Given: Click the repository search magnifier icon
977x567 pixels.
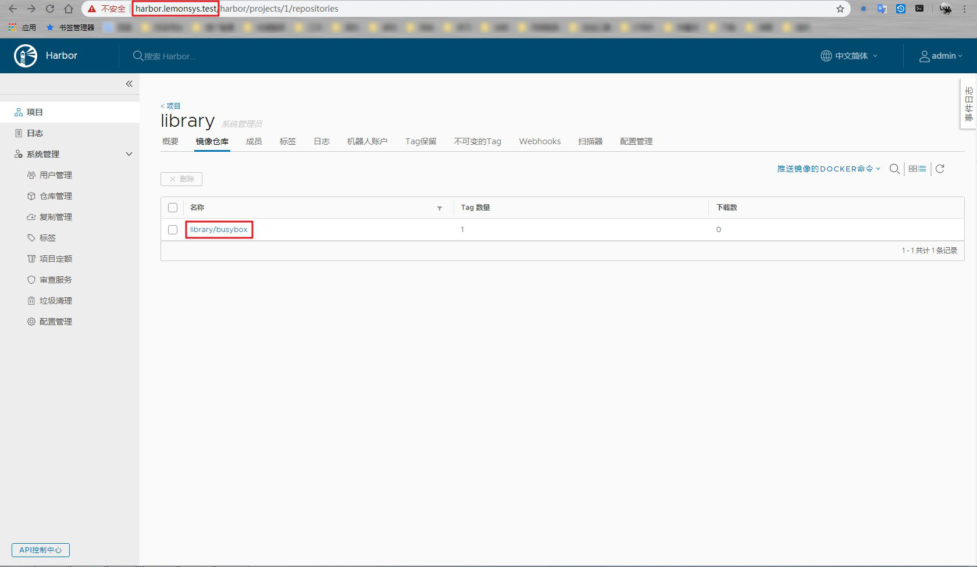Looking at the screenshot, I should click(894, 169).
